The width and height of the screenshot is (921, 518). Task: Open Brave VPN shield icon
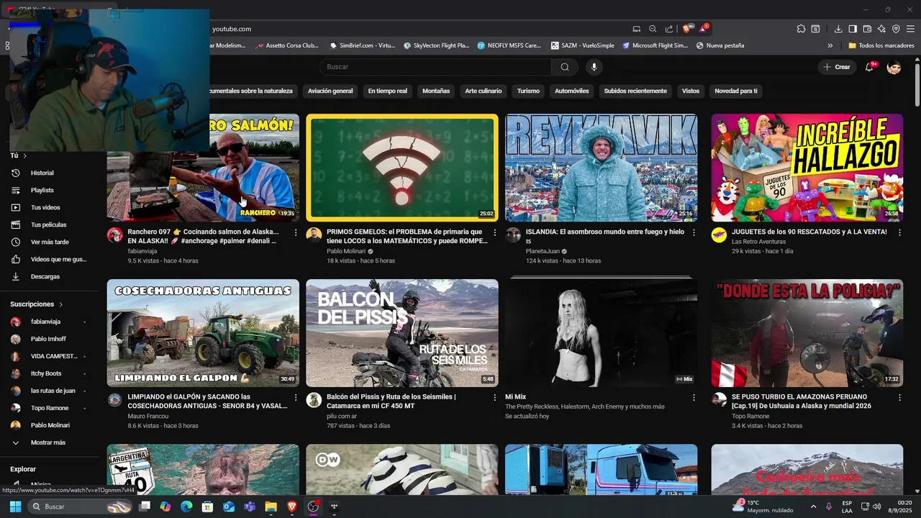coord(896,29)
